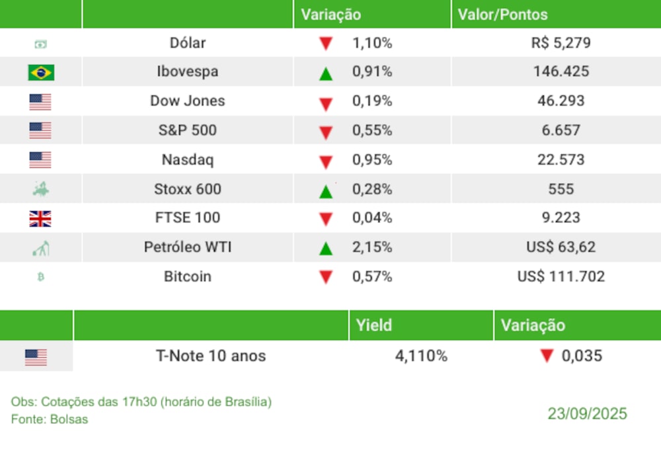Click the US flag icon beside Dow Jones

click(x=40, y=102)
